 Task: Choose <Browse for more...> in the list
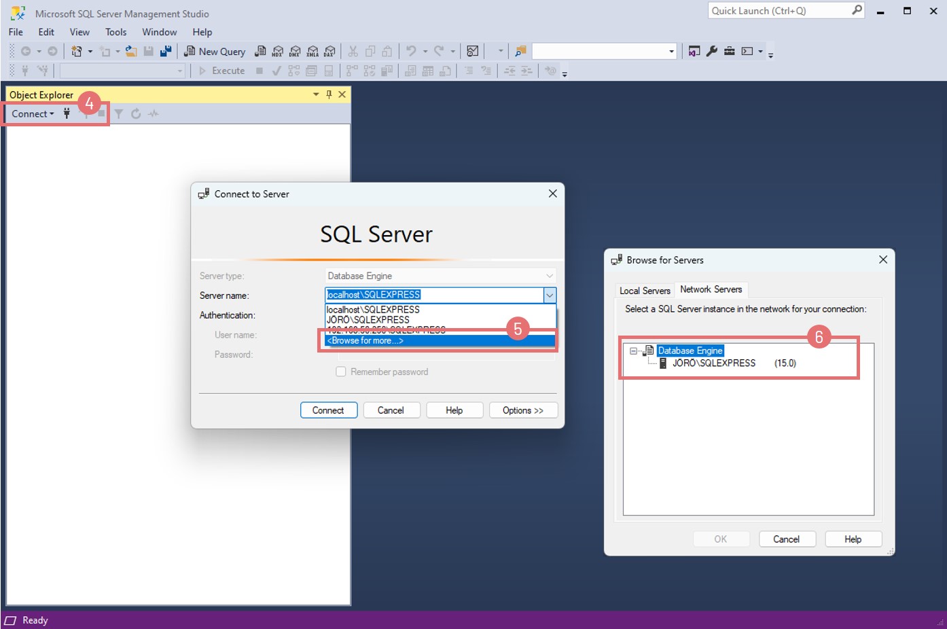(x=365, y=341)
